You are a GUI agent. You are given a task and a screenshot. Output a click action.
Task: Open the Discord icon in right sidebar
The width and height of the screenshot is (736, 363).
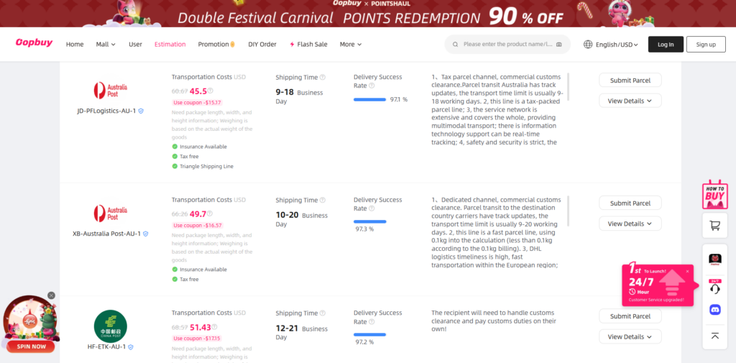pos(714,310)
